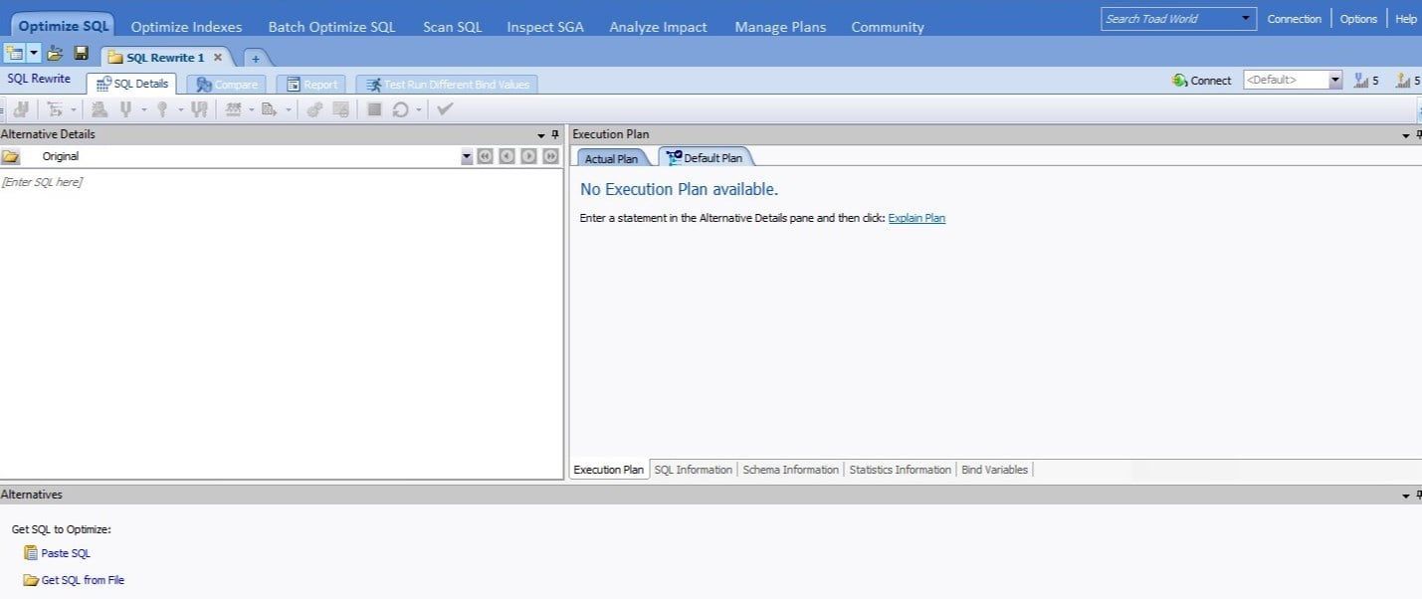Click the Paste SQL link
This screenshot has height=599, width=1422.
[x=66, y=553]
